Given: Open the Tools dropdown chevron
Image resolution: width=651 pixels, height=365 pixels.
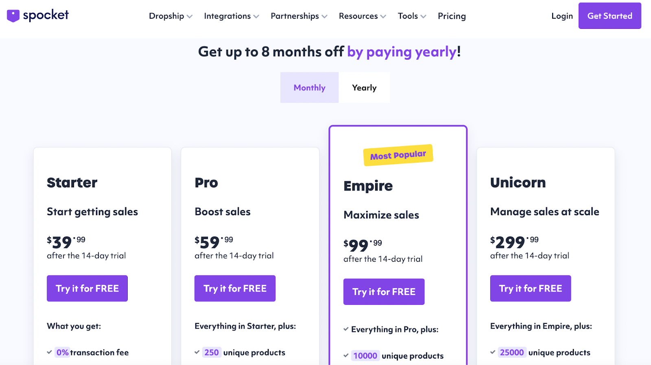Looking at the screenshot, I should [424, 16].
